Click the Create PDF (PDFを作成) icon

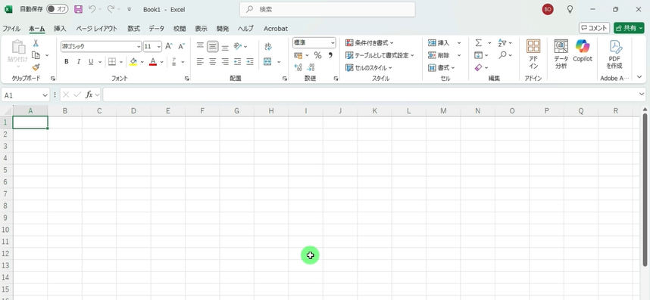tap(614, 54)
